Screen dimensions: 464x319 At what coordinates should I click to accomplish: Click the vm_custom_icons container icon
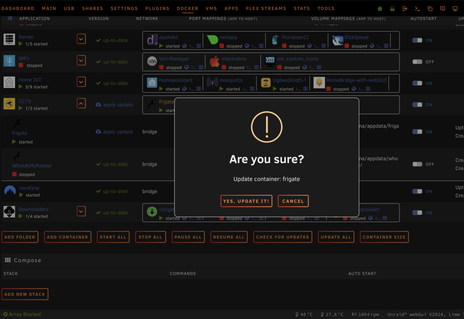click(270, 61)
